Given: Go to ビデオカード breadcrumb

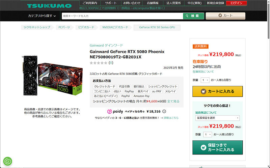Looking at the screenshot, I should coord(86,27).
